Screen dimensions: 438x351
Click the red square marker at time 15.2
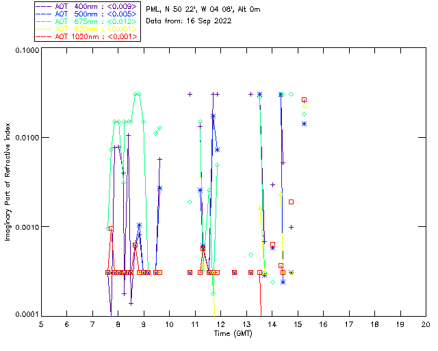[304, 99]
